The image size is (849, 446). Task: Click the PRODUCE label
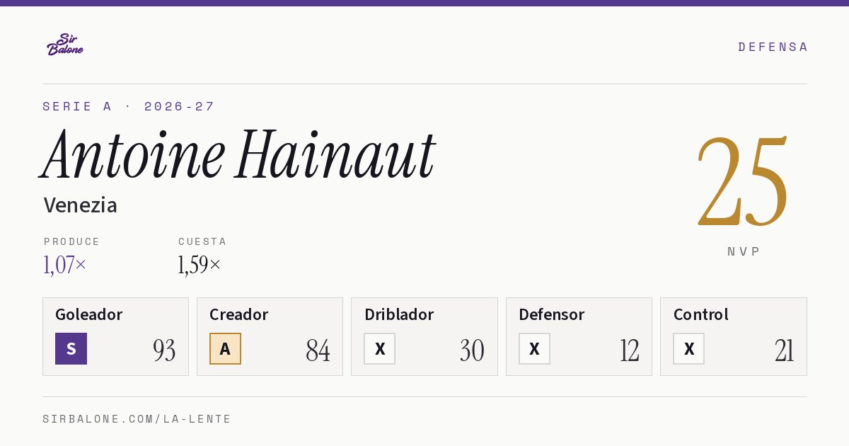[72, 241]
